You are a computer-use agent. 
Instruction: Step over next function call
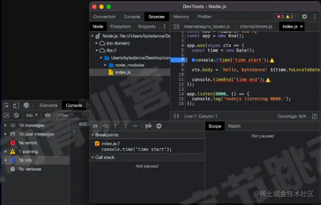(105, 126)
